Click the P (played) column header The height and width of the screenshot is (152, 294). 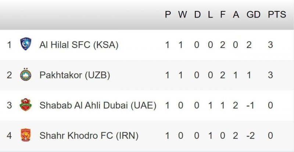coord(168,15)
